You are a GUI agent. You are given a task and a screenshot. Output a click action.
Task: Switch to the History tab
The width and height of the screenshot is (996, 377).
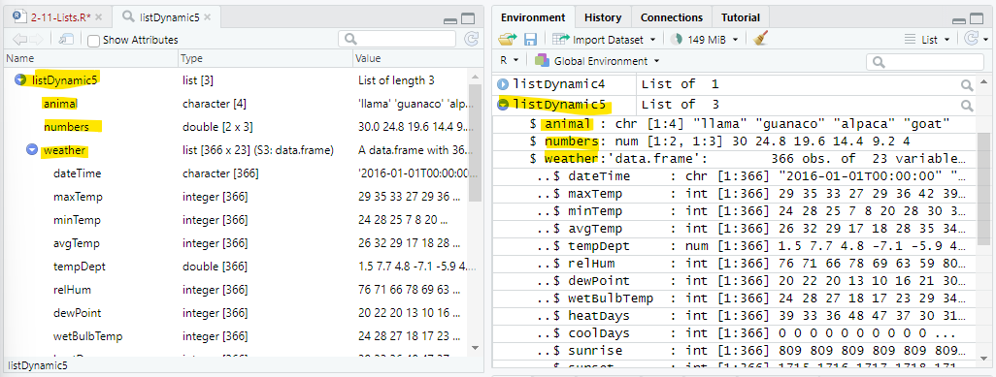click(603, 17)
